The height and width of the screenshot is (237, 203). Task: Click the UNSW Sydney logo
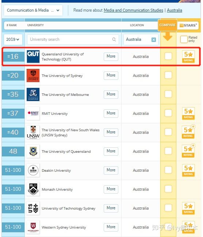pyautogui.click(x=33, y=132)
